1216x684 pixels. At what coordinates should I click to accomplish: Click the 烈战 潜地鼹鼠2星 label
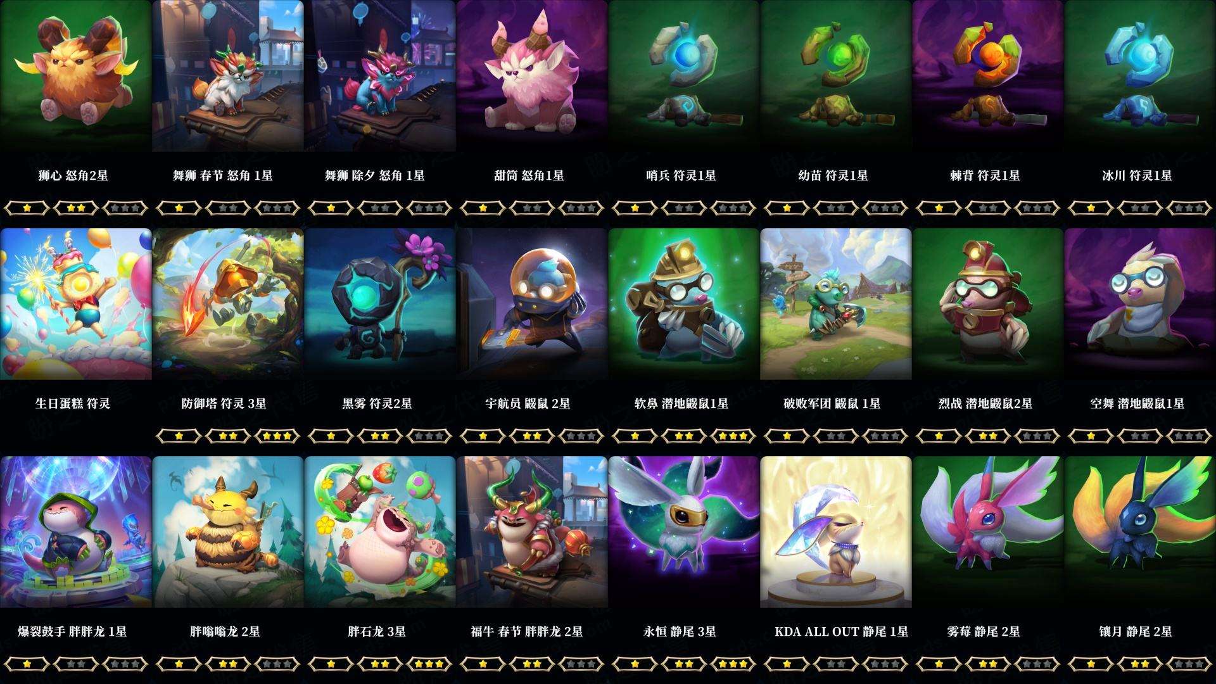[x=985, y=403]
